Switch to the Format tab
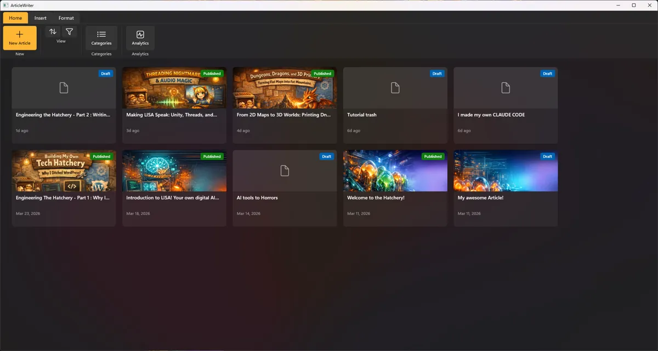The height and width of the screenshot is (351, 658). coord(66,18)
